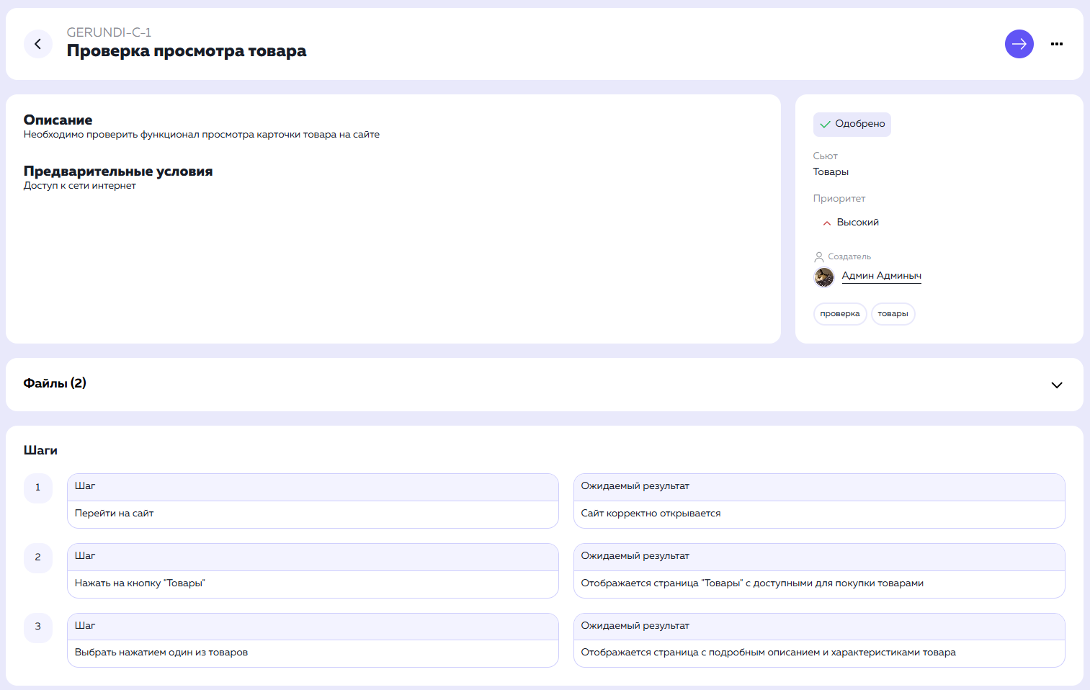Click result Отображается страница "Товары" с товарами
This screenshot has width=1090, height=690.
pos(752,583)
